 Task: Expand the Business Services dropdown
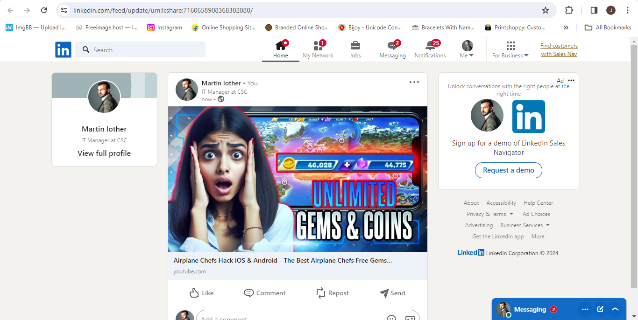[525, 225]
